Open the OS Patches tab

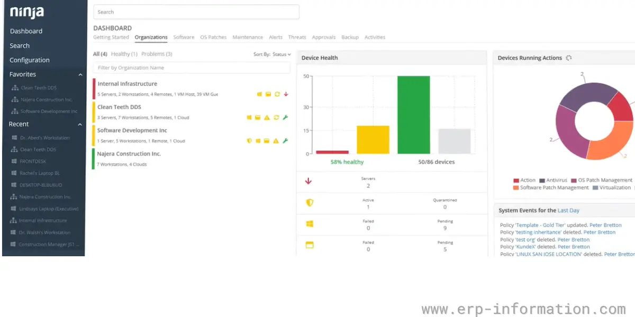(213, 38)
